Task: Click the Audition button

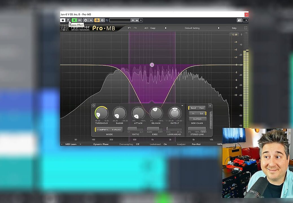Action: 197,119
